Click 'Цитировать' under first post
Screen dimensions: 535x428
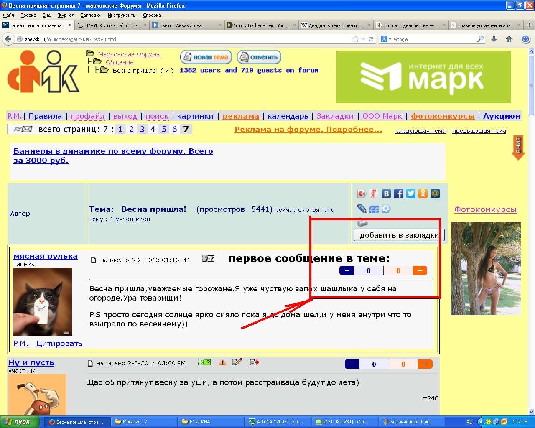coord(59,344)
